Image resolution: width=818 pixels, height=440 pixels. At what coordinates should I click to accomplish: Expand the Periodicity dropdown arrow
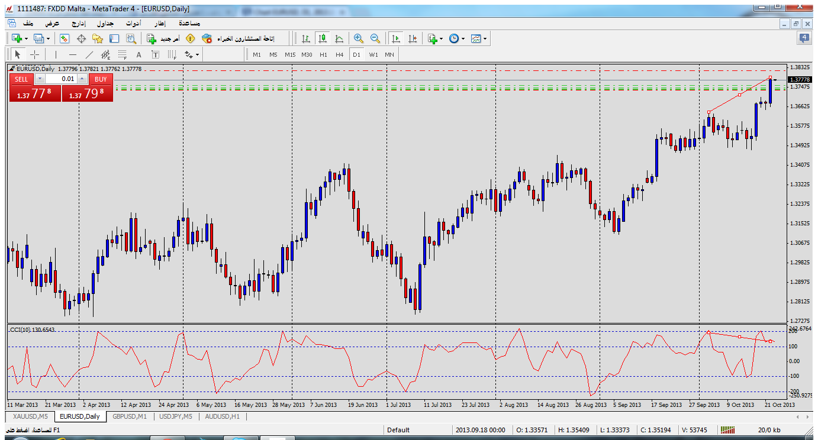point(464,38)
